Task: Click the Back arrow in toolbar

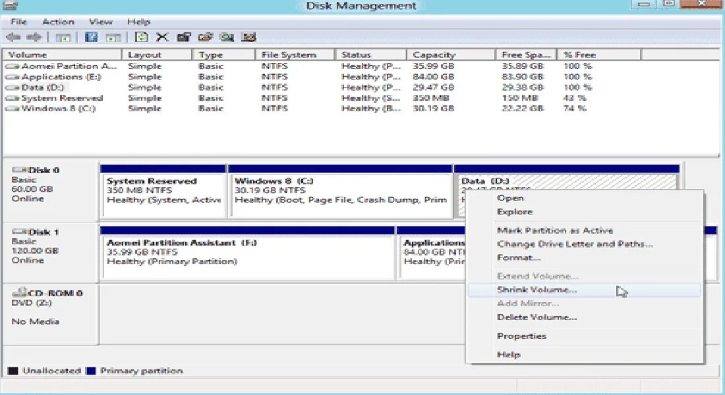Action: (13, 38)
